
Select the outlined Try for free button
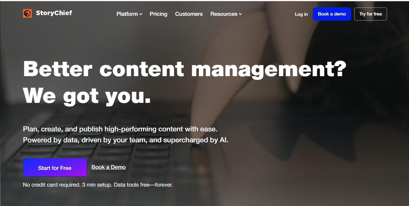(370, 14)
